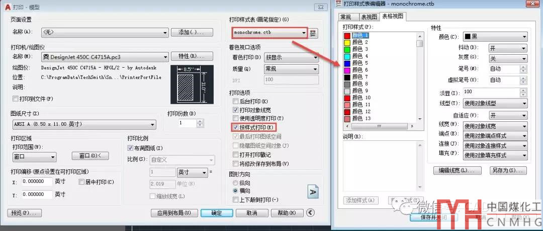The height and width of the screenshot is (231, 543).
Task: Toggle 按样式打印 checkbox
Action: (235, 127)
